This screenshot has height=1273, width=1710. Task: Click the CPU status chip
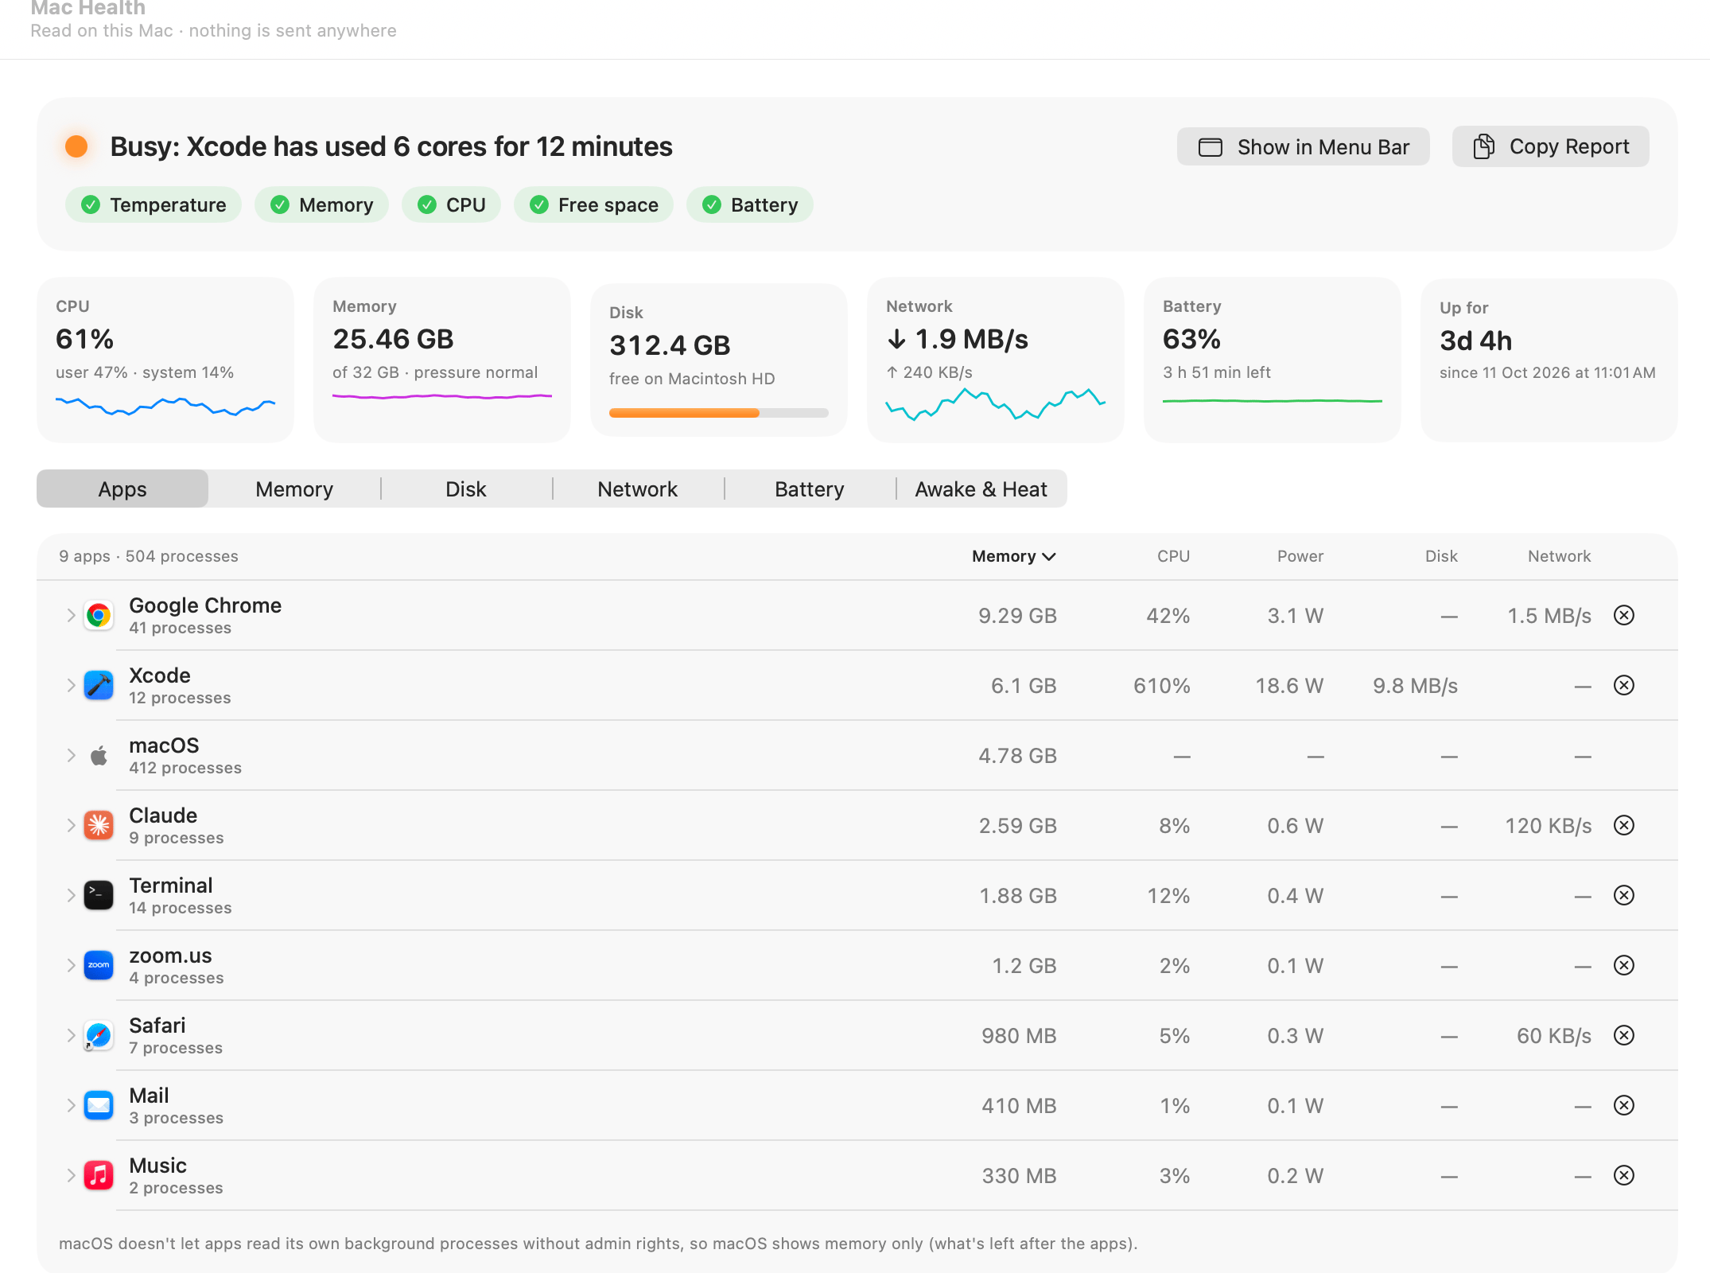[451, 204]
